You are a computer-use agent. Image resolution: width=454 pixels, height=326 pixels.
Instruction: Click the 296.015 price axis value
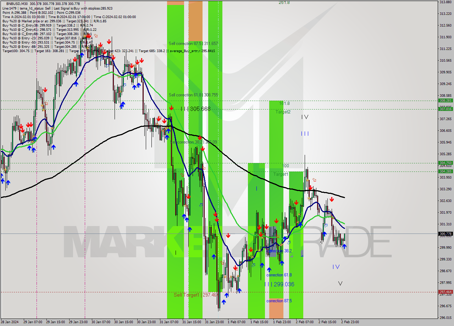pos(445,318)
